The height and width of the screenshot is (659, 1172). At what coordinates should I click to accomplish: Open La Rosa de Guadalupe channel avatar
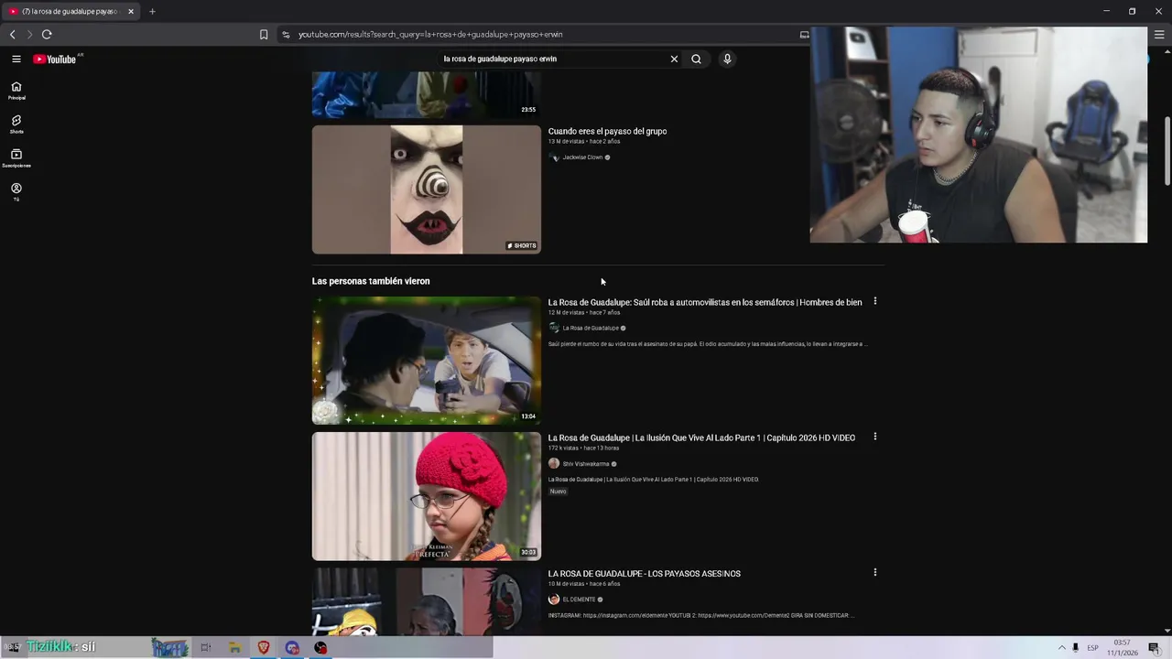point(554,328)
